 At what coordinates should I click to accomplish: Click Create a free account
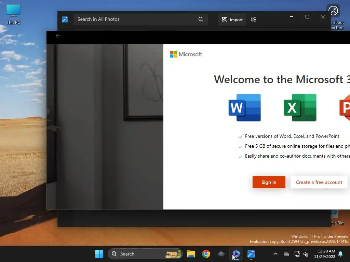pyautogui.click(x=319, y=182)
